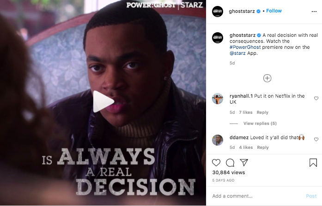The image size is (322, 206).
Task: Expand View replies (5)
Action: [260, 123]
